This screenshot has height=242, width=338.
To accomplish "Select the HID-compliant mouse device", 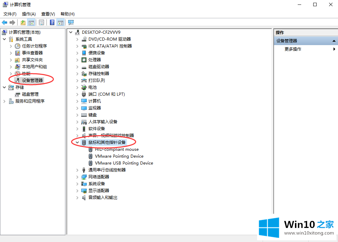I will pos(117,149).
